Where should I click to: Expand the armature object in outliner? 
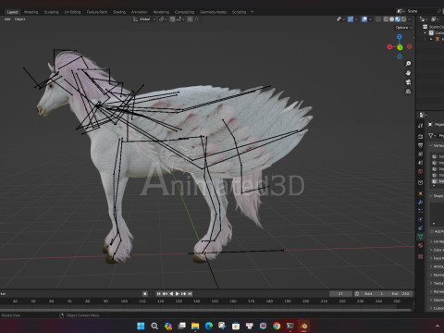431,39
